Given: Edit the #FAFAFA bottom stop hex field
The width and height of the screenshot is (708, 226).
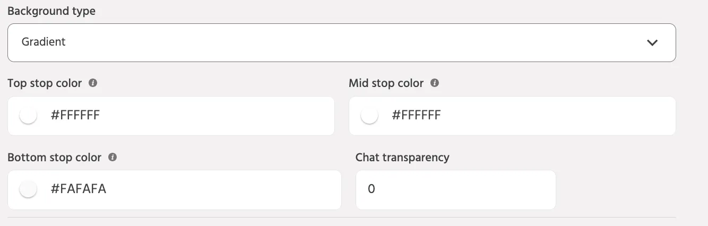Looking at the screenshot, I should pyautogui.click(x=79, y=189).
